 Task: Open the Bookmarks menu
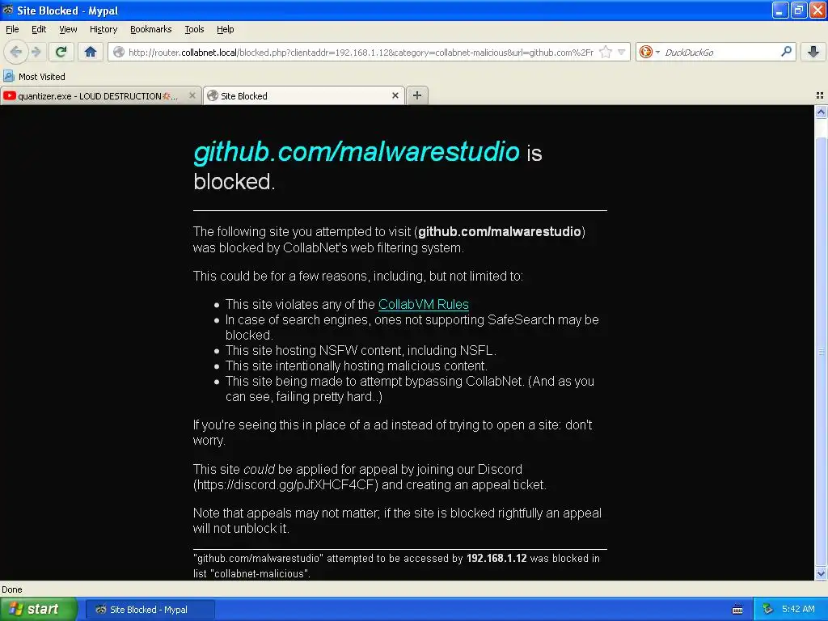point(150,29)
